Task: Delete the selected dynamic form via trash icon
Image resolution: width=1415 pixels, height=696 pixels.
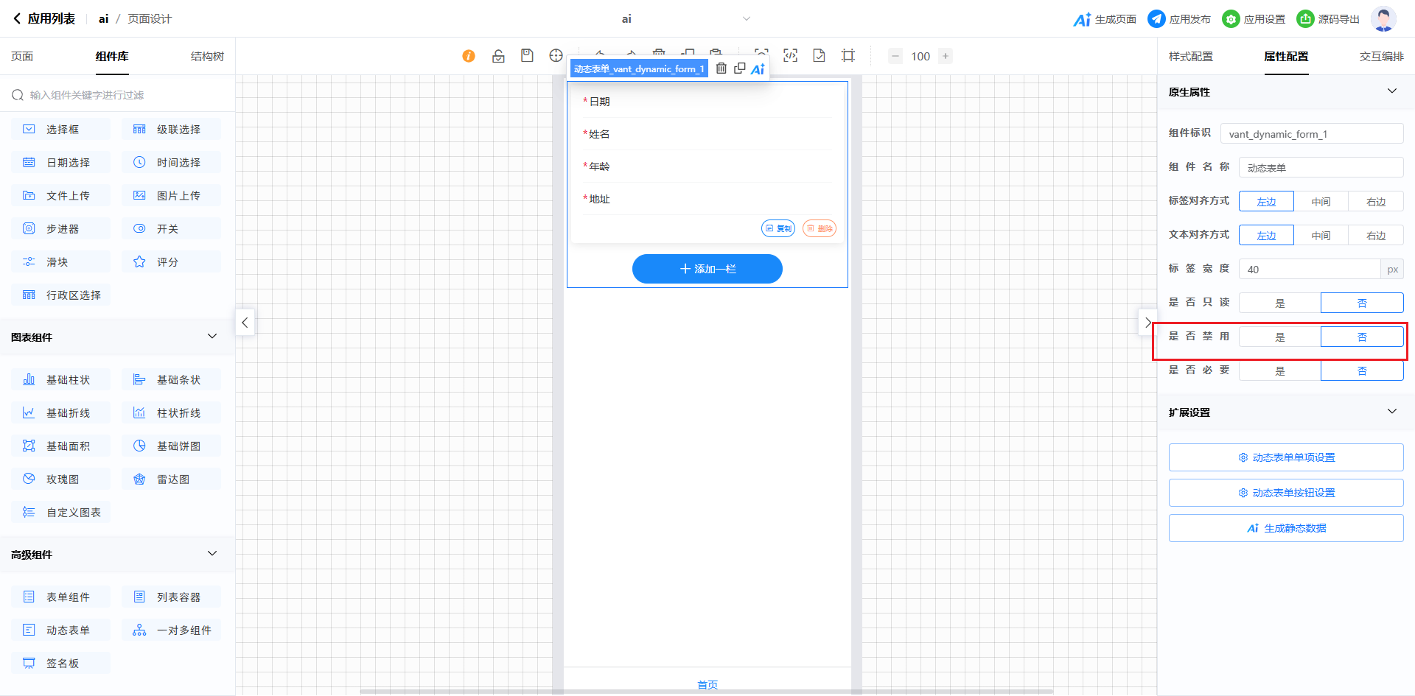Action: tap(722, 68)
